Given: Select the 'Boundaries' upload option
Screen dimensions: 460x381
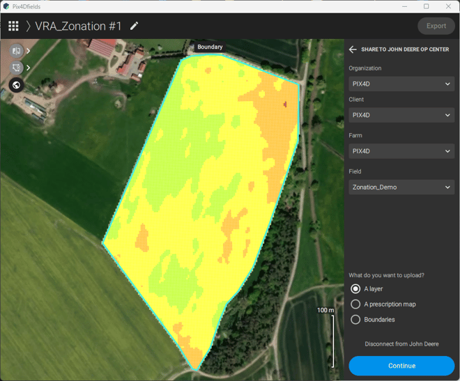Looking at the screenshot, I should 355,320.
